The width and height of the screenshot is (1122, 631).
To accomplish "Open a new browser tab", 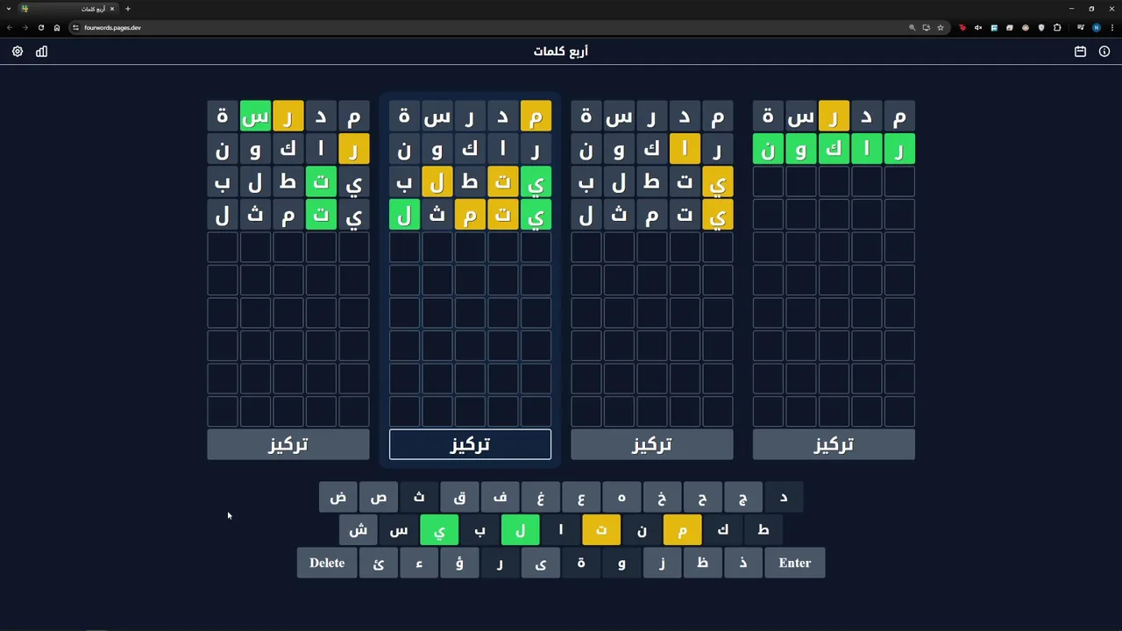I will click(x=127, y=9).
